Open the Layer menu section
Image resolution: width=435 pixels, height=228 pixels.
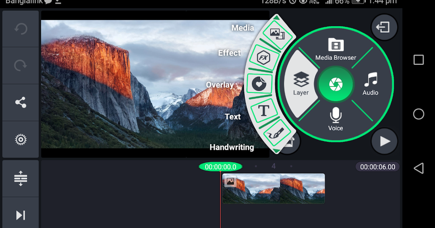click(301, 83)
